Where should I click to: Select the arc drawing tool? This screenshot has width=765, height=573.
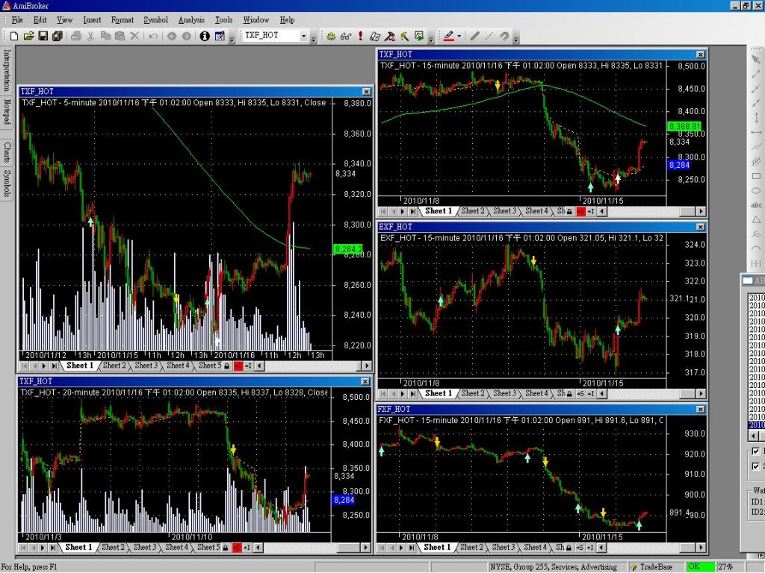(756, 249)
